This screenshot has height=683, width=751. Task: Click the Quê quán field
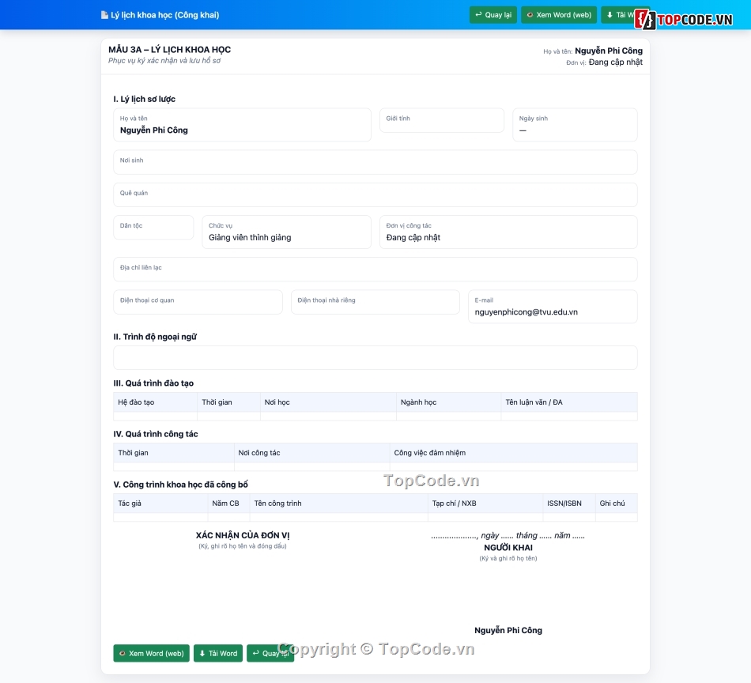[x=375, y=194]
